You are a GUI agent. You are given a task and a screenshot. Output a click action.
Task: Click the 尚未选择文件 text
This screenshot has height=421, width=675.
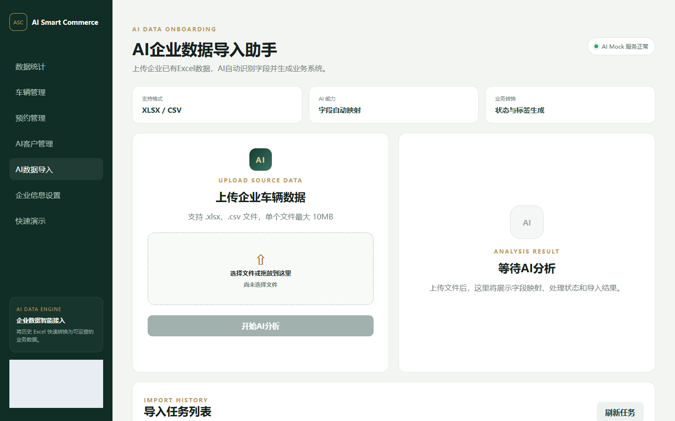click(x=261, y=284)
